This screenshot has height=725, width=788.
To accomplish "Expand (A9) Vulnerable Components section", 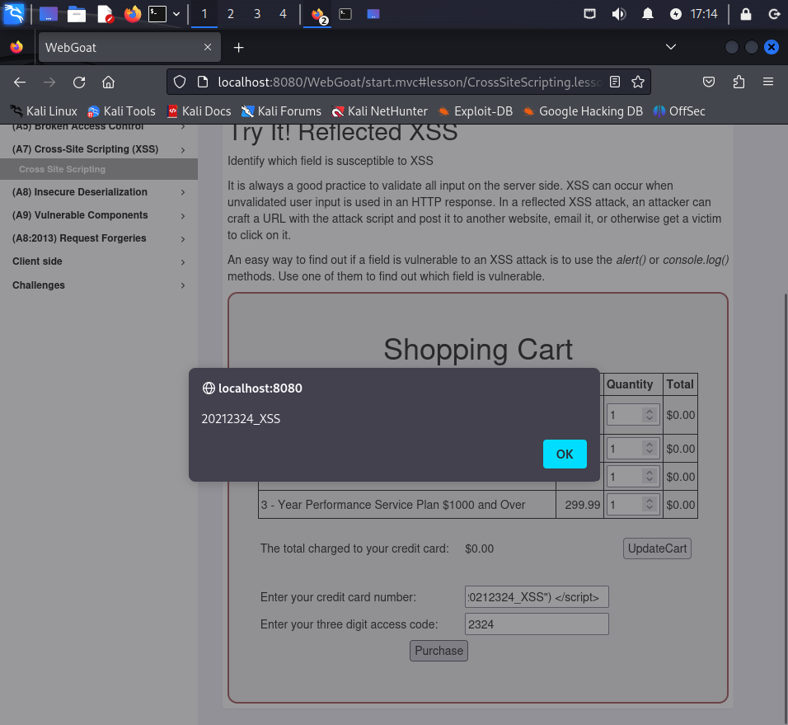I will pyautogui.click(x=99, y=215).
